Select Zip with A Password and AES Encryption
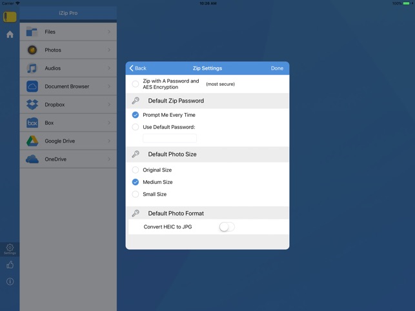415x311 pixels. tap(136, 84)
